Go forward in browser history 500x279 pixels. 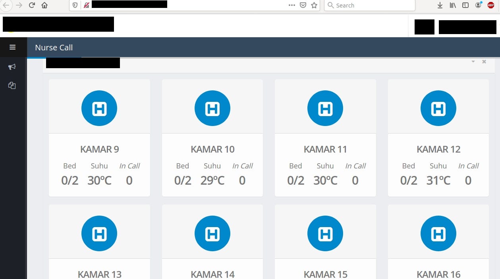tap(19, 5)
